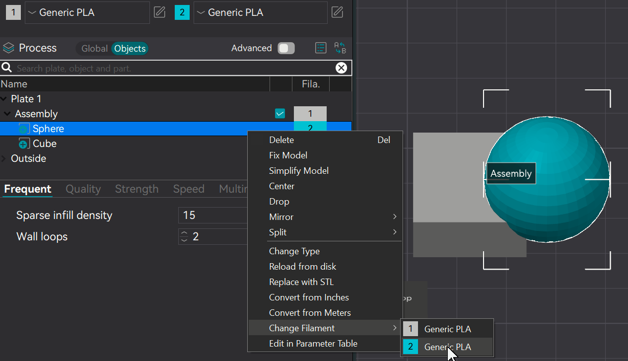Click the parameter list icon beside Advanced

(321, 48)
